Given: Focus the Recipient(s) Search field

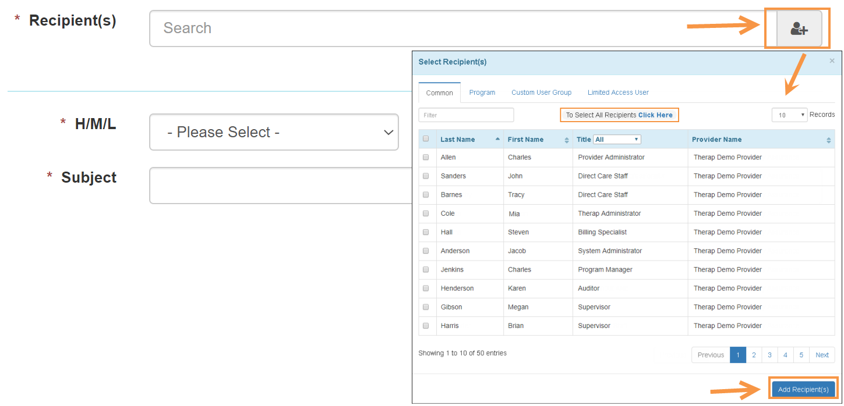Looking at the screenshot, I should [463, 28].
